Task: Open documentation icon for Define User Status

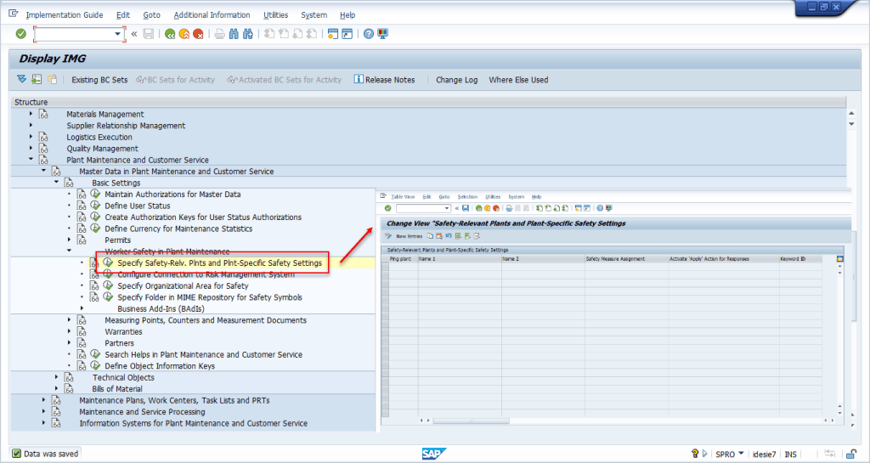Action: (82, 206)
